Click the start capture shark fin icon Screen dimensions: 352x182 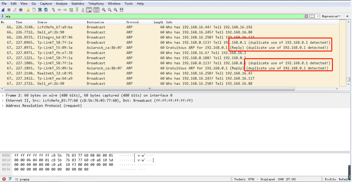(3, 10)
